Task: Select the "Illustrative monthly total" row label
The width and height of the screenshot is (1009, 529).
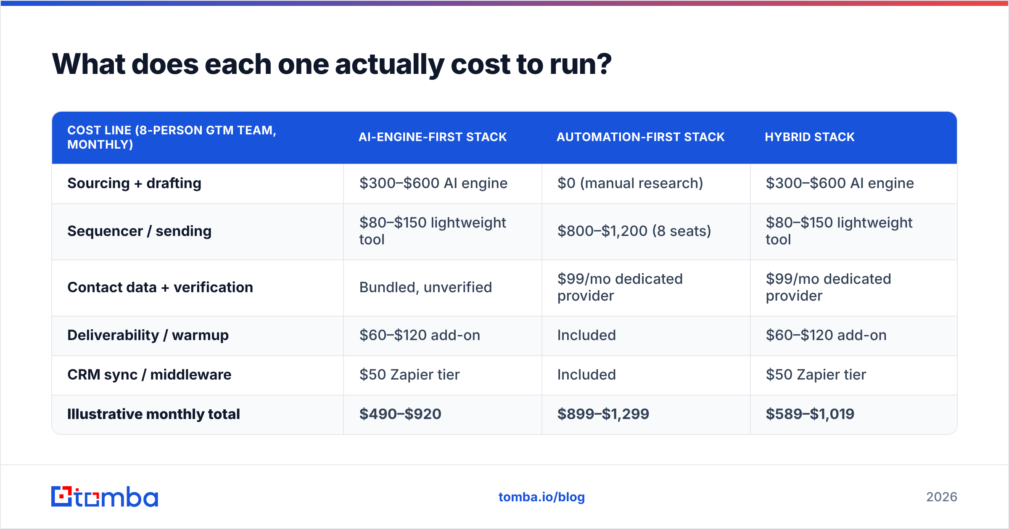Action: pos(153,414)
